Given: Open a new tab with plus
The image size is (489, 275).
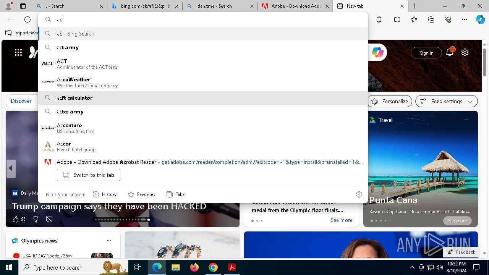Looking at the screenshot, I should [415, 6].
